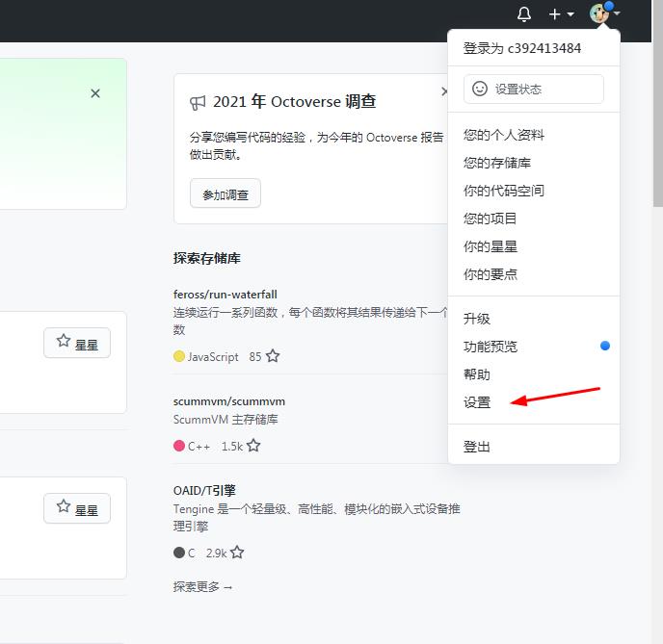Click the smiley icon in set status
Screen dimensions: 663x644
[x=480, y=89]
